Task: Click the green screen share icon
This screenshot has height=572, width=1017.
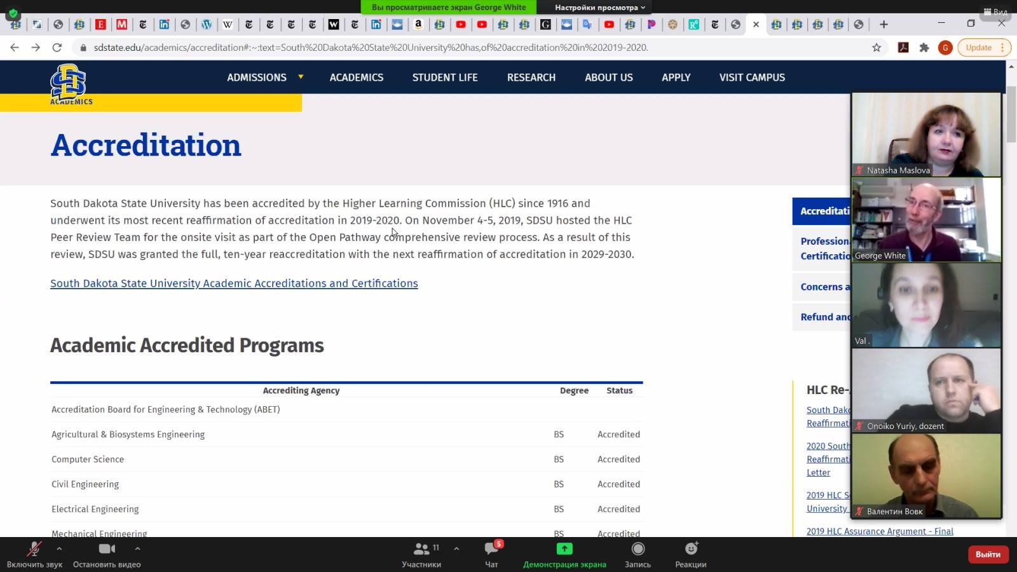Action: pyautogui.click(x=564, y=548)
